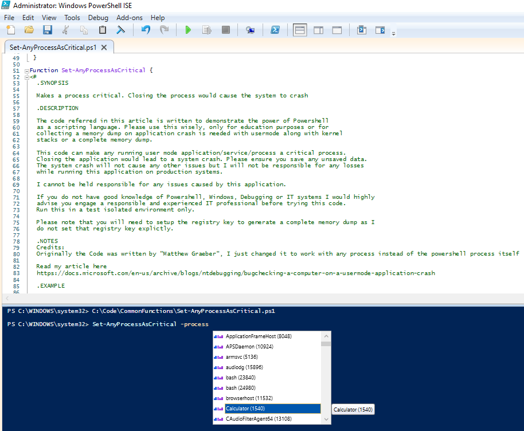
Task: Open a script with the folder icon
Action: [29, 30]
